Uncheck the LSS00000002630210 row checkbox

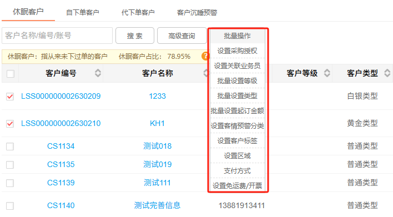[10, 124]
